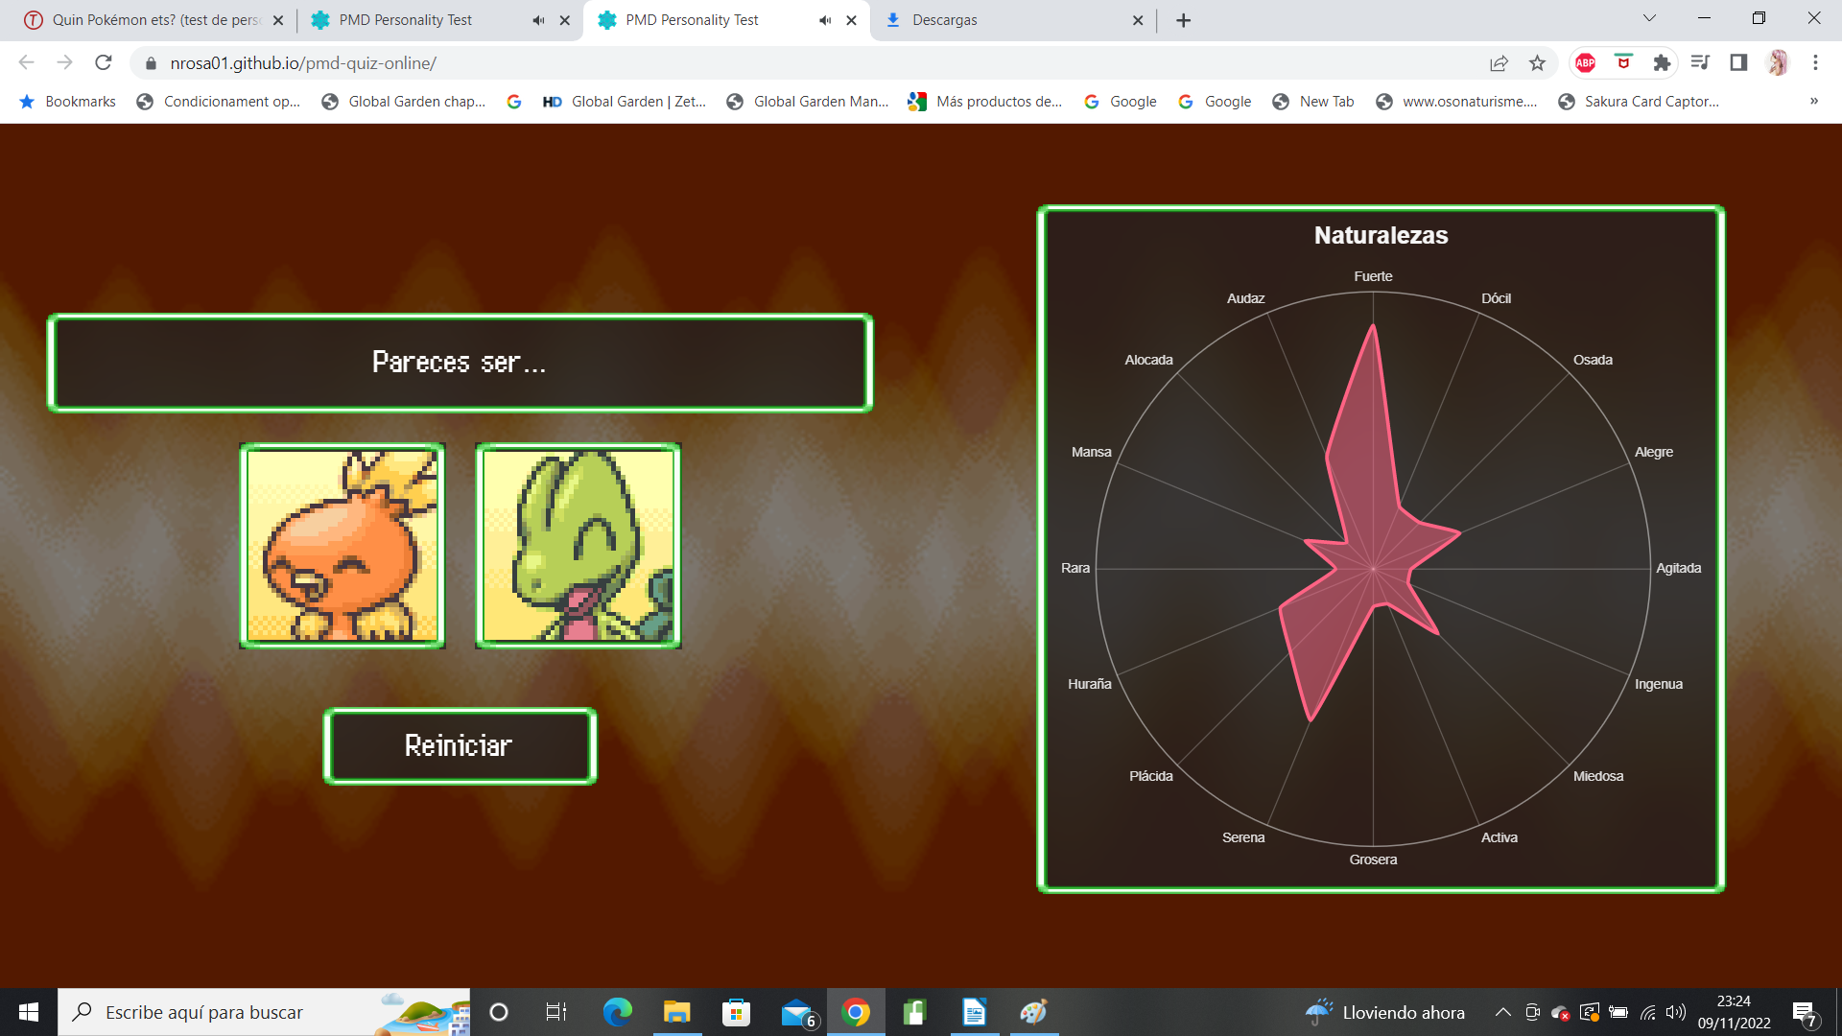Screen dimensions: 1842x1036
Task: Switch to the Quin Pokémon ets? tab
Action: pyautogui.click(x=153, y=20)
